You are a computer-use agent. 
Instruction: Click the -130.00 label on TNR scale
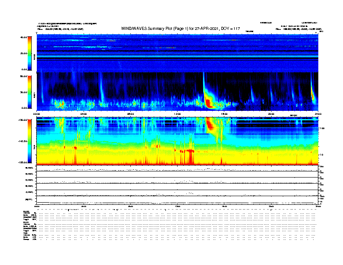click(x=23, y=120)
